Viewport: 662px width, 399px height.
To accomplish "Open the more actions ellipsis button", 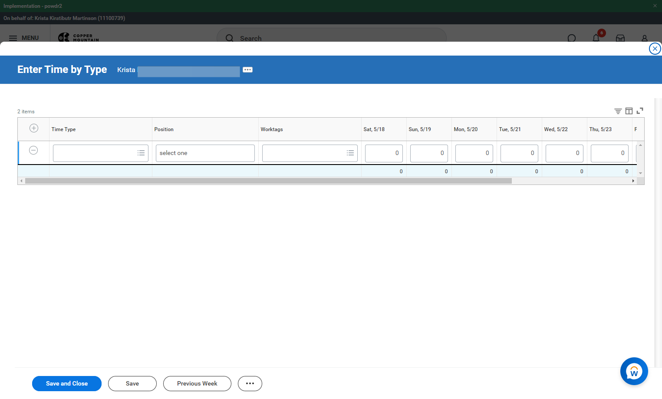I will point(250,383).
